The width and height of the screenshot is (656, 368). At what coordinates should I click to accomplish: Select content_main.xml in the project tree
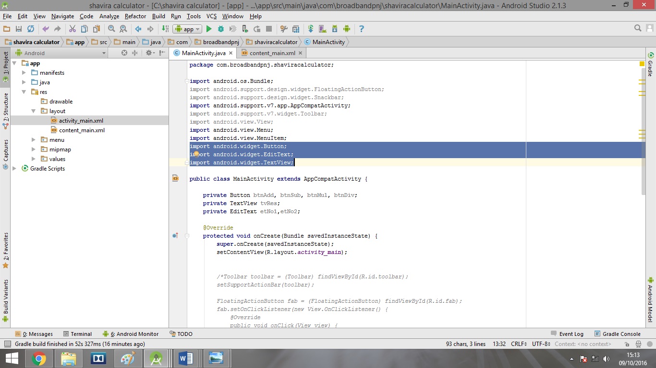[x=82, y=130]
